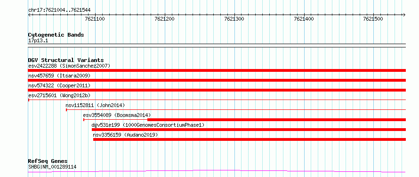Click the DGV Structural Variants track title

(x=66, y=60)
